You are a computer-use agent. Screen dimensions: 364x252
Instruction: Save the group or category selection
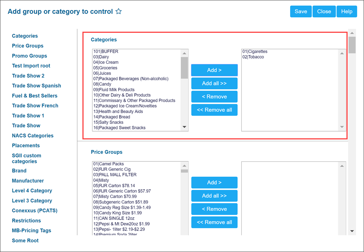[x=301, y=12]
